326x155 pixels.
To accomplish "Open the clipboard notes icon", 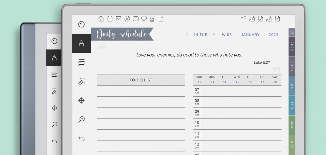I will point(110,19).
